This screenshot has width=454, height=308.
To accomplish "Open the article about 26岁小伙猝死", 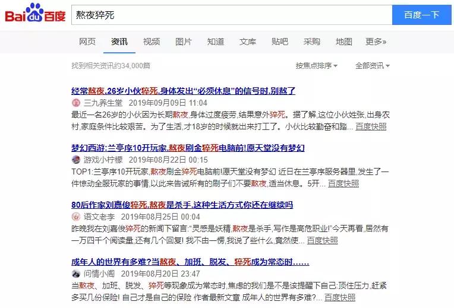I will 183,91.
